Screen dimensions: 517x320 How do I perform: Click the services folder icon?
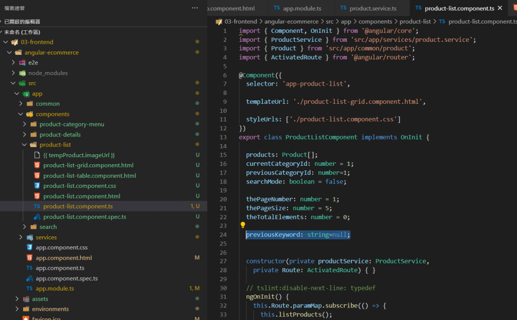click(x=30, y=237)
